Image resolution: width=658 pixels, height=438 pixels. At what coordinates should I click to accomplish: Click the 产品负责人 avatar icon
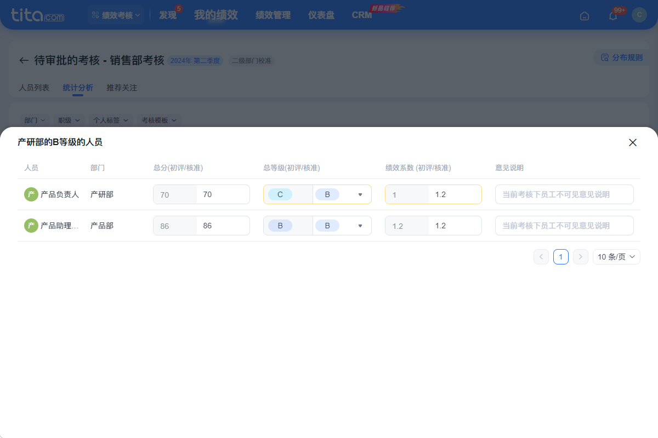pyautogui.click(x=31, y=194)
